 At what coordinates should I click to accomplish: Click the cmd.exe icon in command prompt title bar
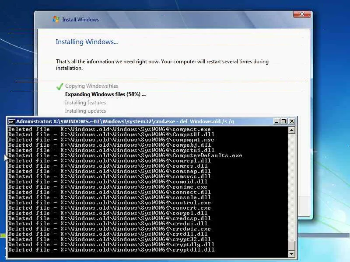12,122
